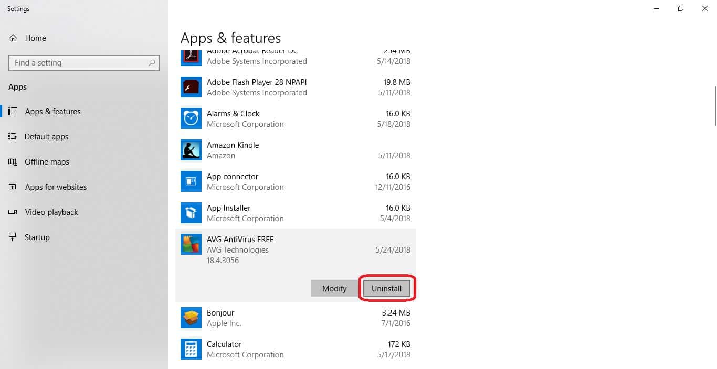Click the Adobe Acrobat Reader DC icon
The image size is (717, 369).
click(x=191, y=57)
